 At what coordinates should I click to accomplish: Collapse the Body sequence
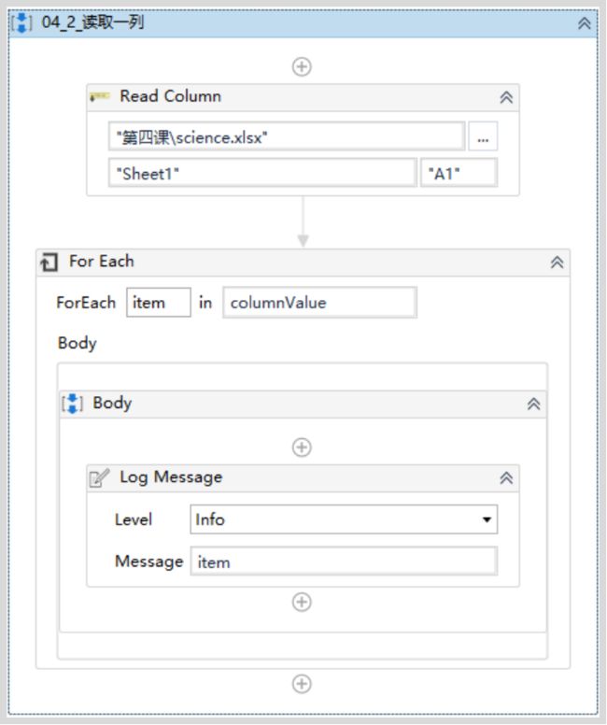[534, 405]
